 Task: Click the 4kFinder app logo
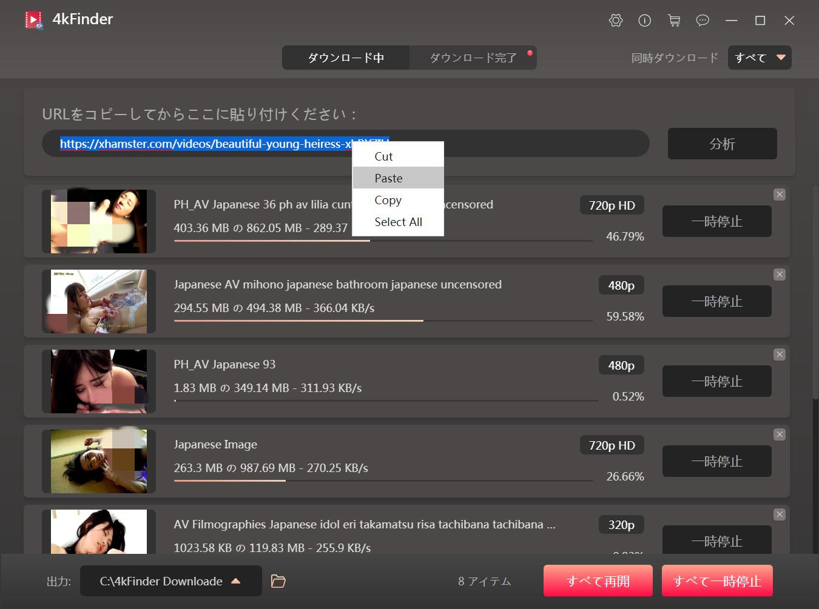click(34, 20)
